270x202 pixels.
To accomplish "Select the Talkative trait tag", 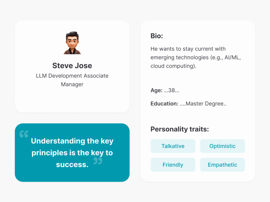I will tap(173, 146).
